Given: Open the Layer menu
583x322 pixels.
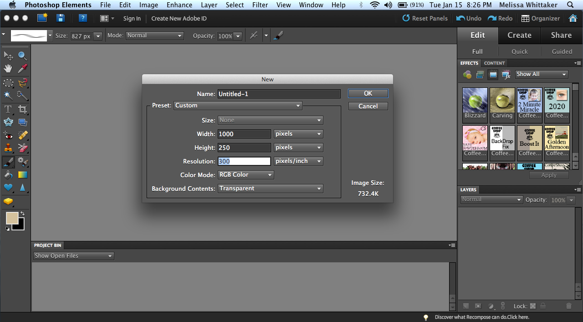Looking at the screenshot, I should 209,5.
